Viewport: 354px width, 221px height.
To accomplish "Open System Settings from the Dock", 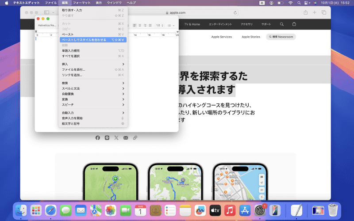I will [x=260, y=210].
